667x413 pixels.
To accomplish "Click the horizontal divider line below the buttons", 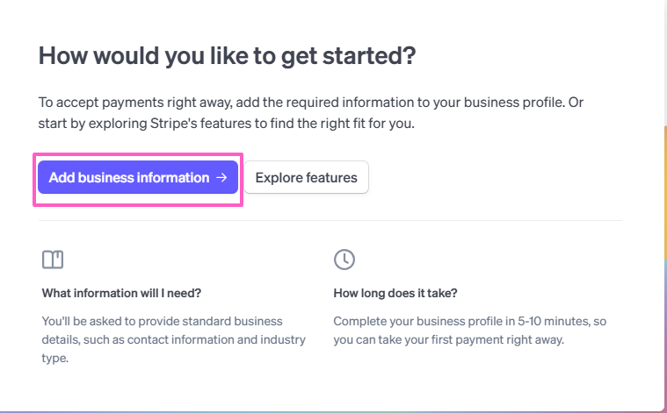I will click(x=330, y=220).
